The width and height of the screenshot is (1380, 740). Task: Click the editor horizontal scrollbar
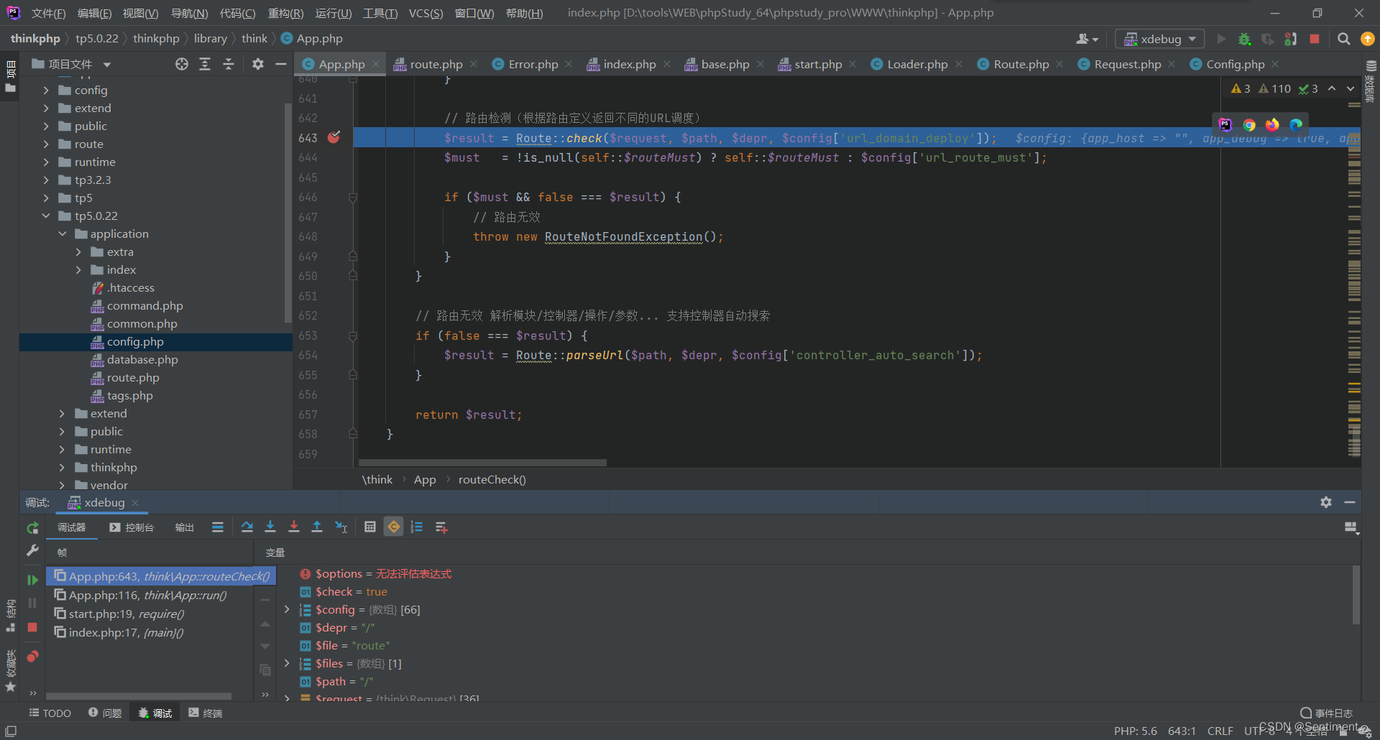pos(482,463)
